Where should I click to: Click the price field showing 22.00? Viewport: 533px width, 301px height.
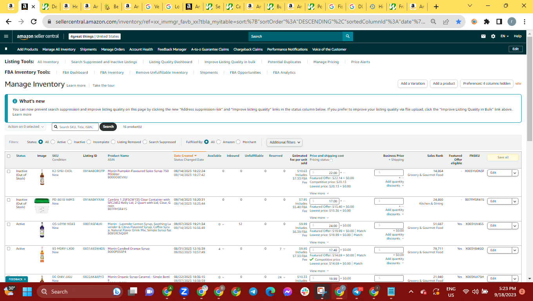(x=325, y=173)
